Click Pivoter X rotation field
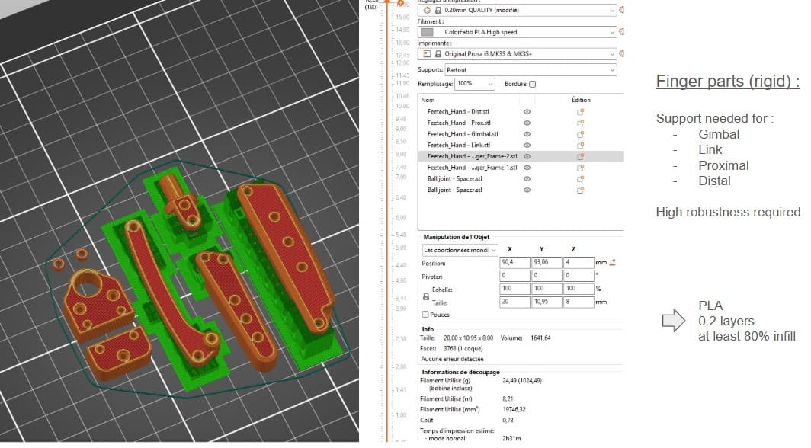 tap(514, 276)
